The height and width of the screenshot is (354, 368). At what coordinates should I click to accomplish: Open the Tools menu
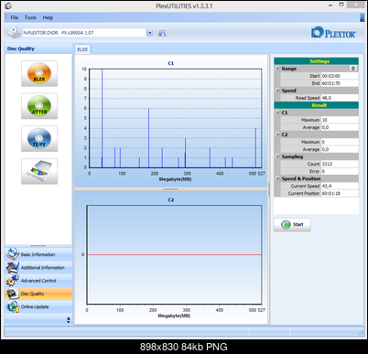30,17
